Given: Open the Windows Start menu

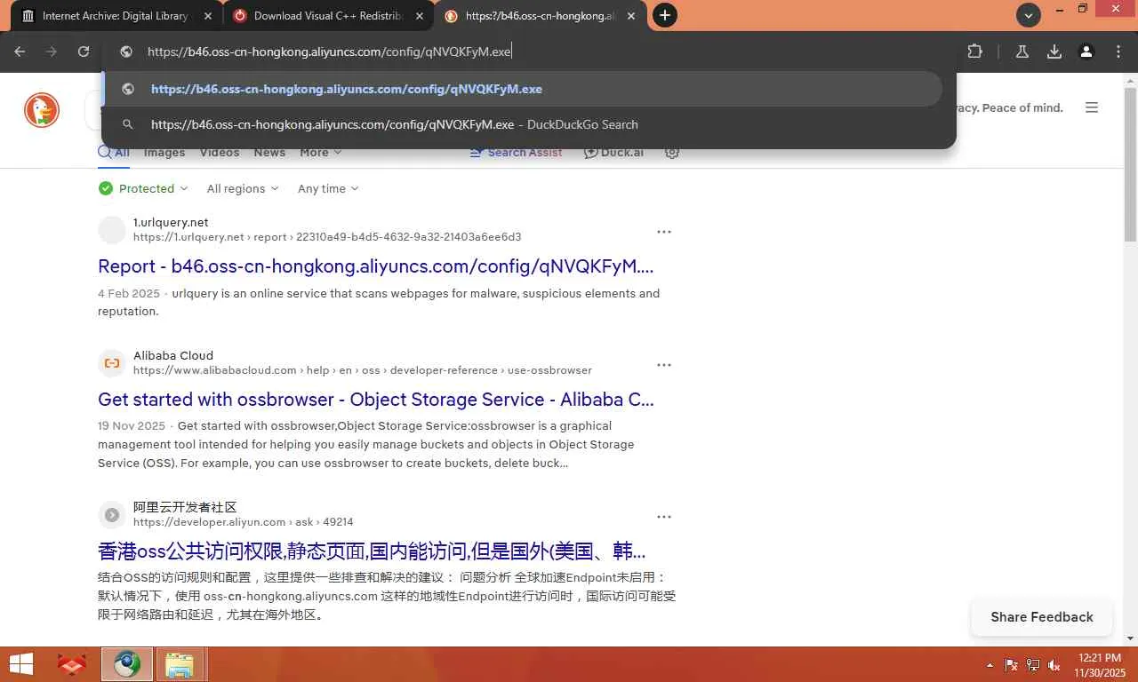Looking at the screenshot, I should coord(20,664).
